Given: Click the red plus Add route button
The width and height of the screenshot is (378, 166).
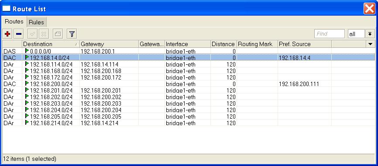Looking at the screenshot, I should [7, 34].
